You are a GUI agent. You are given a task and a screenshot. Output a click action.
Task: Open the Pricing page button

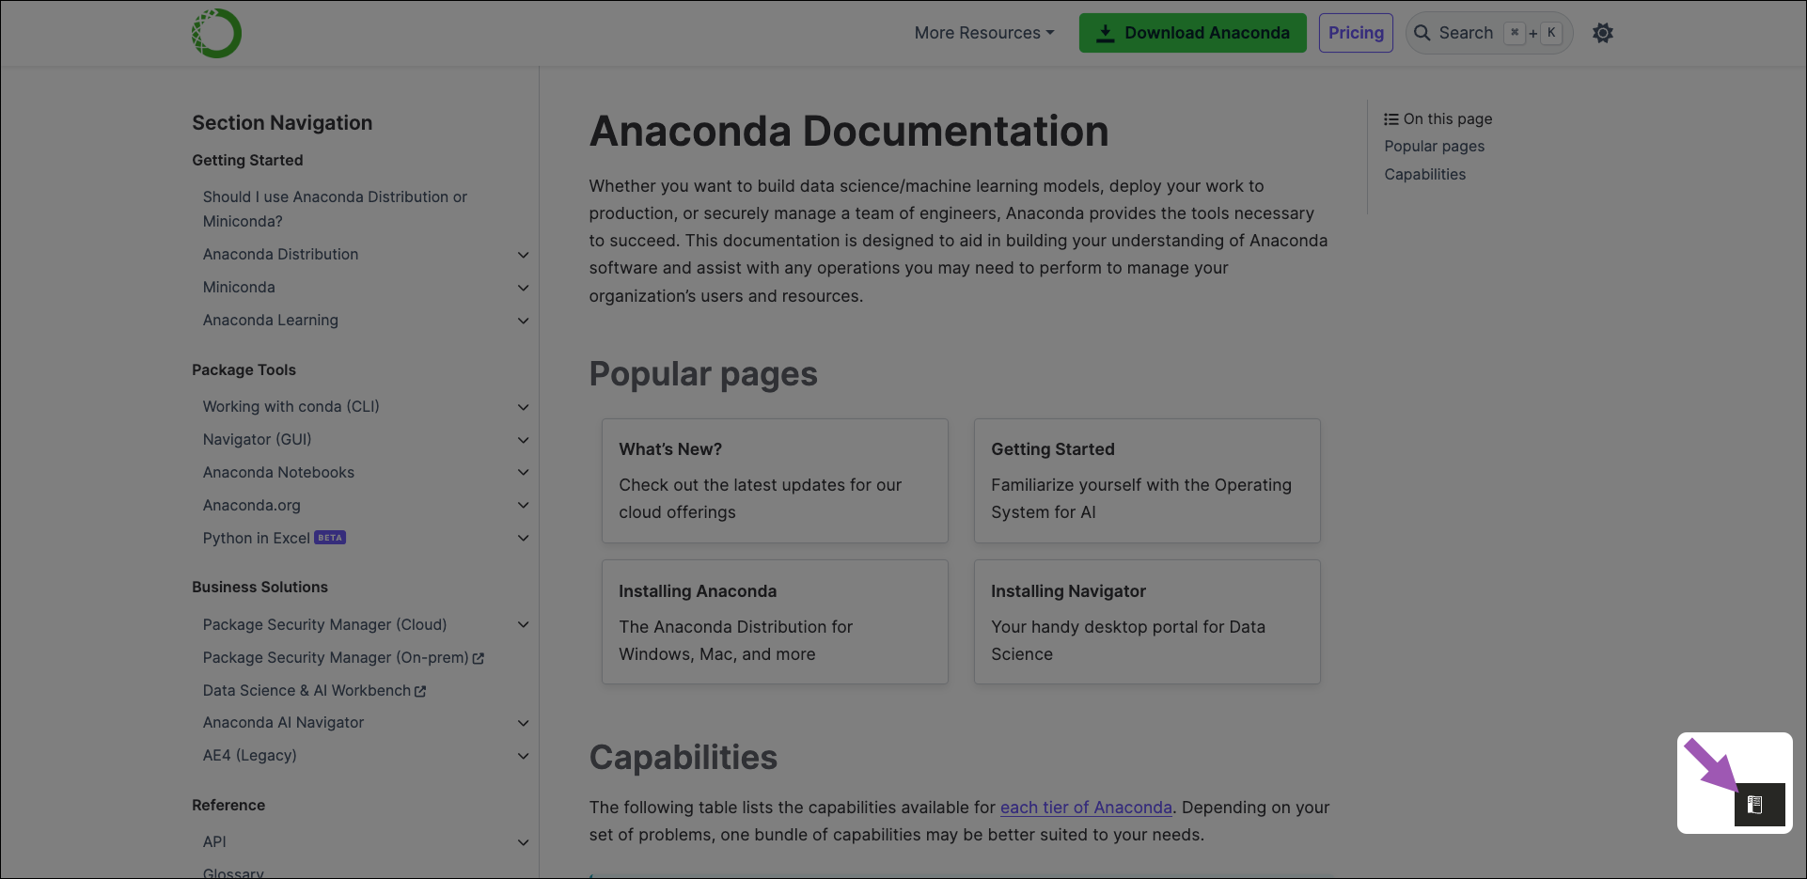point(1356,33)
